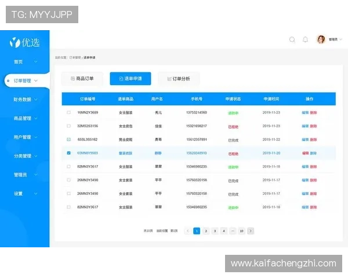Expand the 财务数据 chevron

tap(36, 99)
